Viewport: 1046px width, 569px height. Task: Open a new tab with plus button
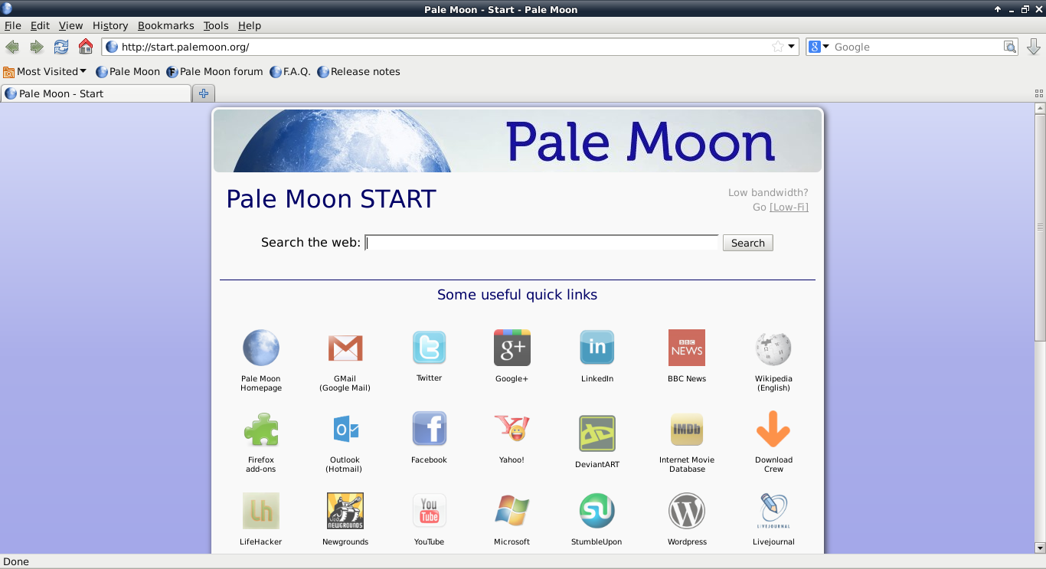[204, 93]
